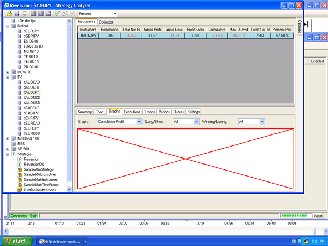The height and width of the screenshot is (246, 328).
Task: Click the EN language indicator
Action: 294,242
